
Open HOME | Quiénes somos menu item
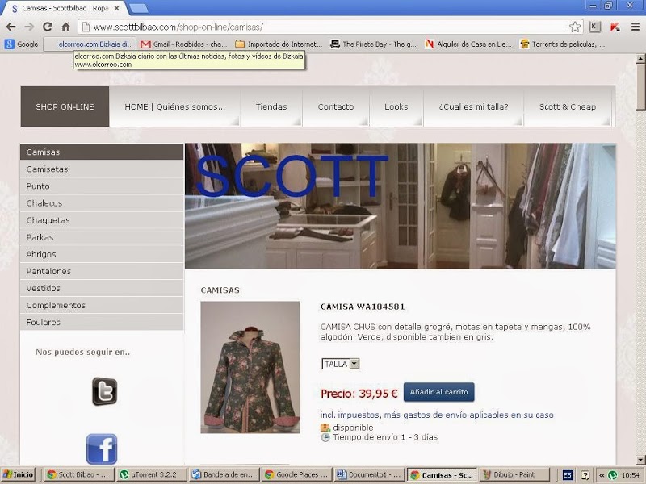point(174,106)
